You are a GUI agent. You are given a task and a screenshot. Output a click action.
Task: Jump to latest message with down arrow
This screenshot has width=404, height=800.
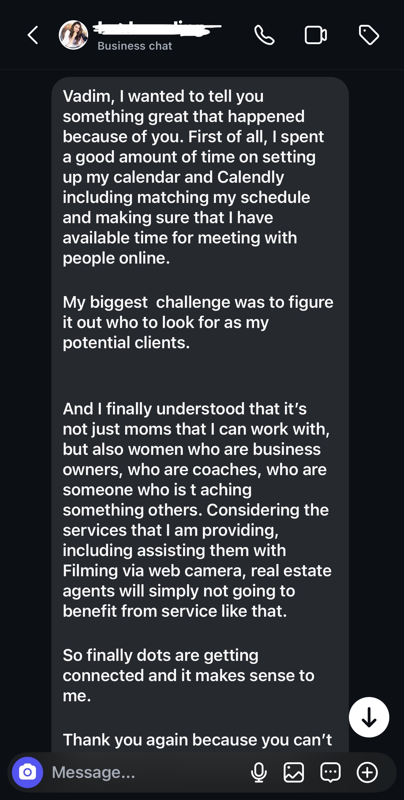pyautogui.click(x=369, y=717)
